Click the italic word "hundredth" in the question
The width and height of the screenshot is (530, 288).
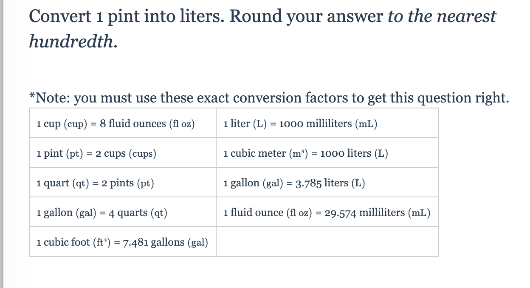coord(71,41)
